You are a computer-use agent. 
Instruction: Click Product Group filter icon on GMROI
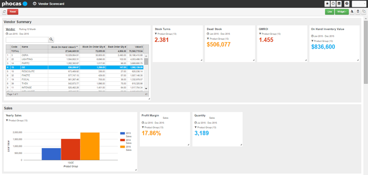pos(260,34)
